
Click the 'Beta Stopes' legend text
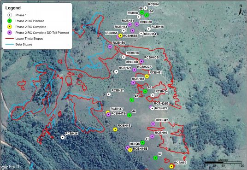tap(24, 44)
